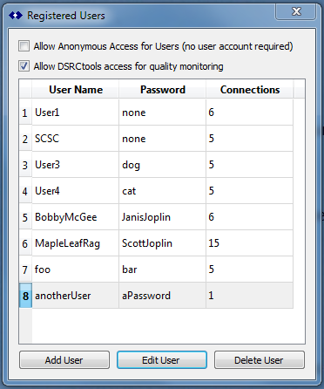Select the anotherUser name cell
This screenshot has width=324, height=389.
(76, 296)
